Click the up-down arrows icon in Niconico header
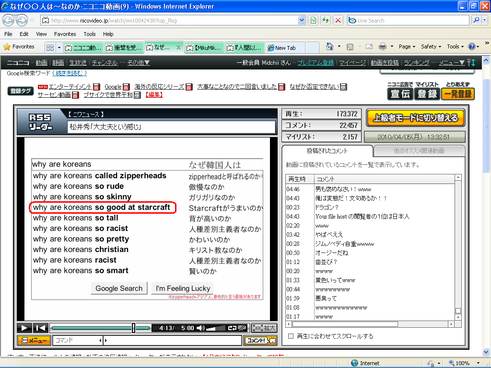This screenshot has width=491, height=368. [x=471, y=63]
